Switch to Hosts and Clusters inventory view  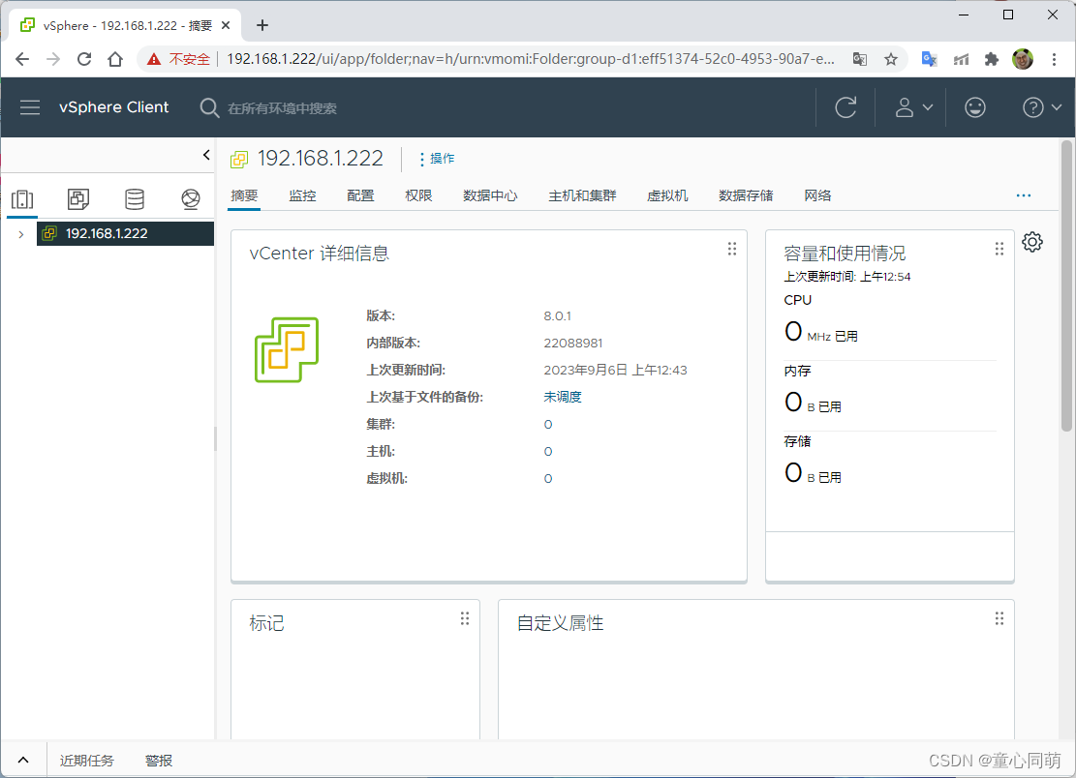tap(22, 199)
